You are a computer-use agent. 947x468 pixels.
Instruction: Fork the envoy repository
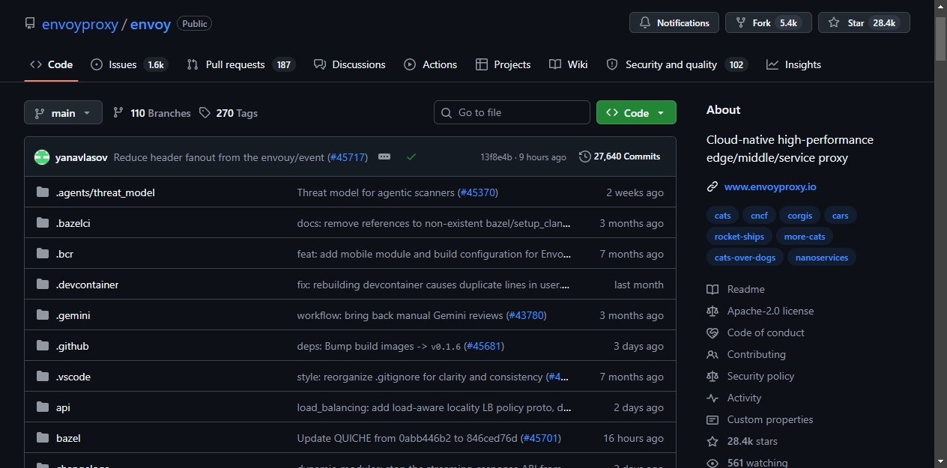[x=769, y=22]
